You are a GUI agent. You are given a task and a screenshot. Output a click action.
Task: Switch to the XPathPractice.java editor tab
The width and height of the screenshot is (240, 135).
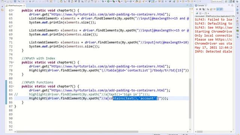tap(15, 6)
